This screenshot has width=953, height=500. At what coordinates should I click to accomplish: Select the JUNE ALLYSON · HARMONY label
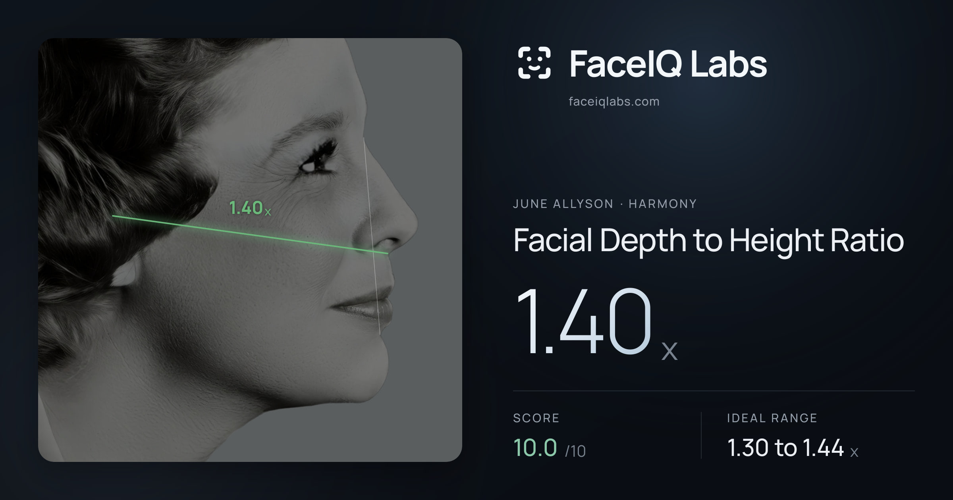click(x=605, y=204)
